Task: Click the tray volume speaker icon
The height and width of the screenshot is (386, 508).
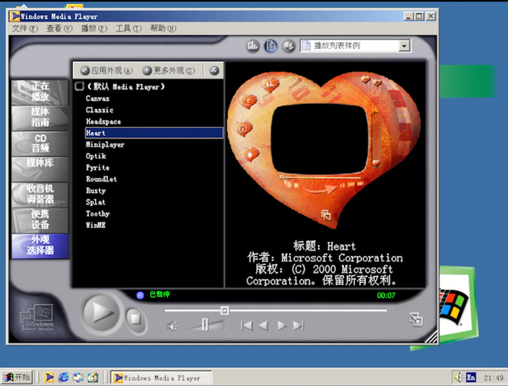Action: [x=459, y=377]
